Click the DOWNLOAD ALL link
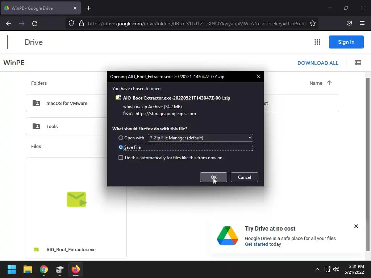The height and width of the screenshot is (278, 371). click(x=318, y=63)
